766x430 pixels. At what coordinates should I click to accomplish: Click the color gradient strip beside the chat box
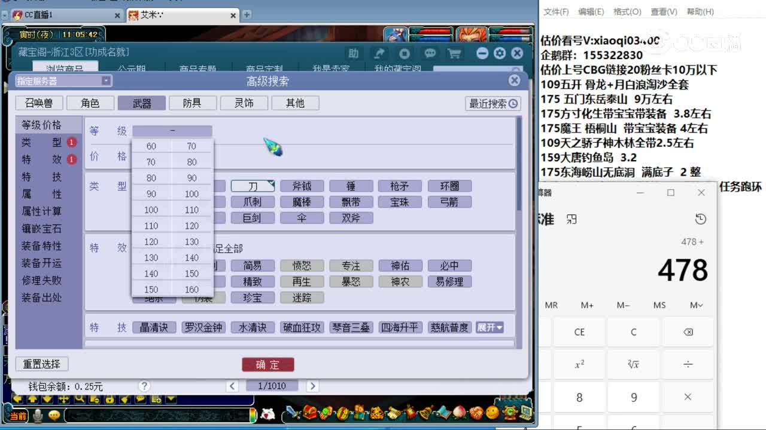click(253, 416)
